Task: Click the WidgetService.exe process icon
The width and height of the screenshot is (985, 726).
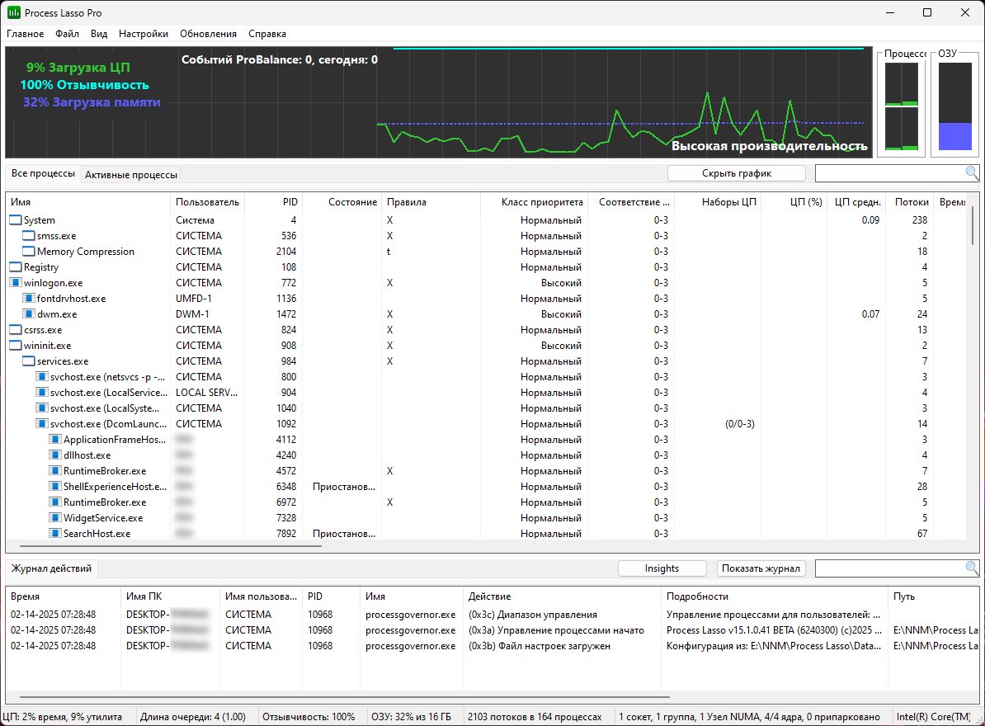Action: 55,518
